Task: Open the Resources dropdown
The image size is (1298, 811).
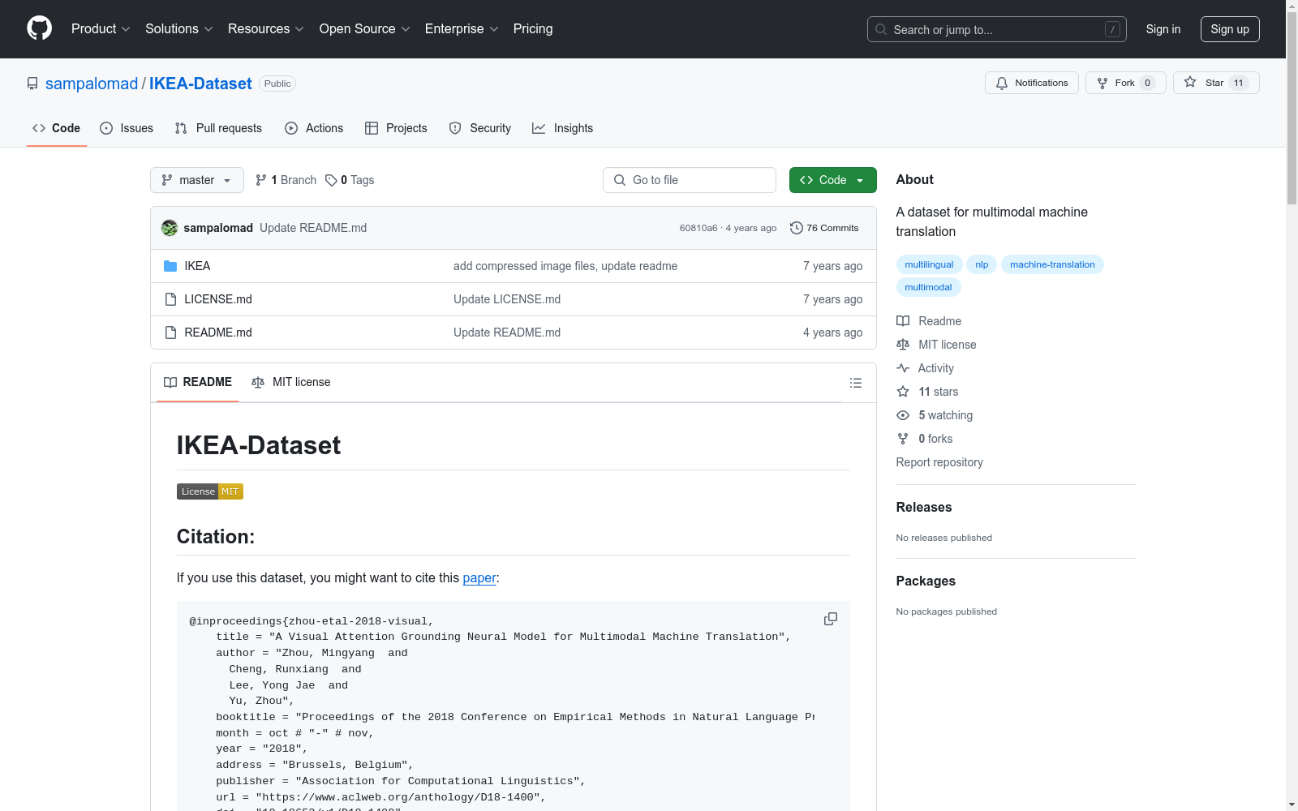Action: (266, 29)
